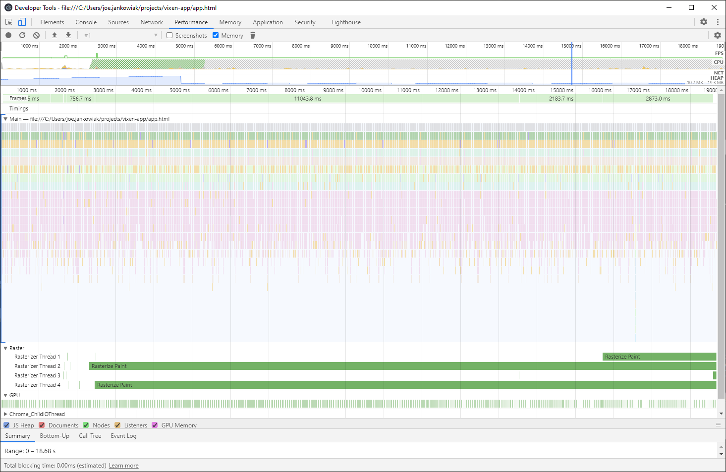The image size is (726, 472).
Task: Collapse the GPU track
Action: tap(5, 395)
